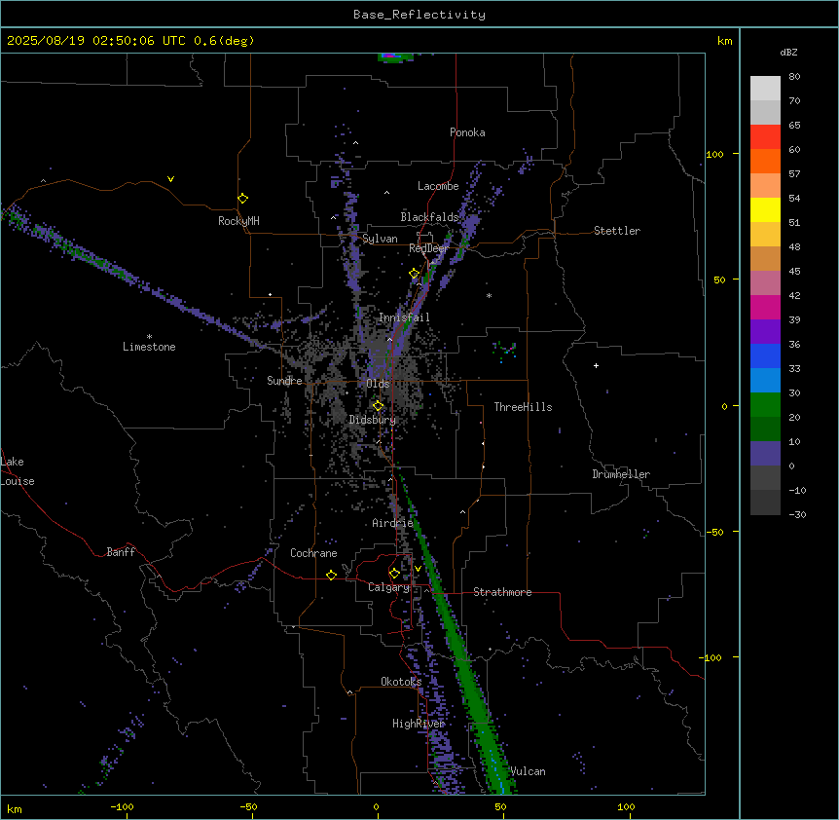Click the Vulcan label
Image resolution: width=839 pixels, height=820 pixels.
click(528, 771)
